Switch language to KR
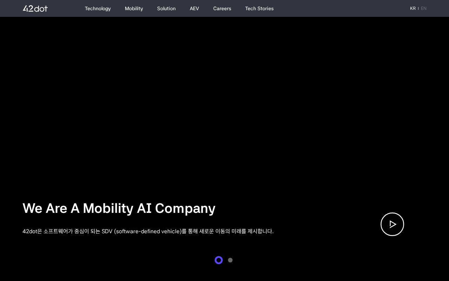 point(413,8)
